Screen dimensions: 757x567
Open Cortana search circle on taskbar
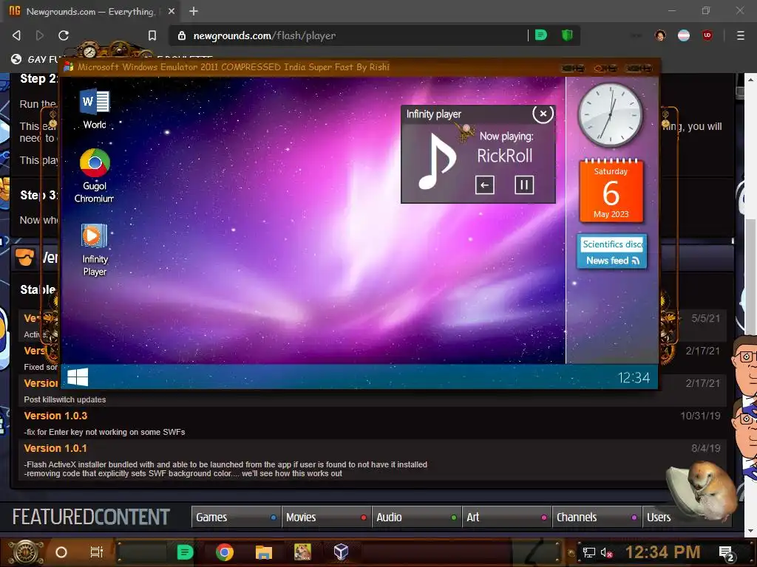click(61, 552)
